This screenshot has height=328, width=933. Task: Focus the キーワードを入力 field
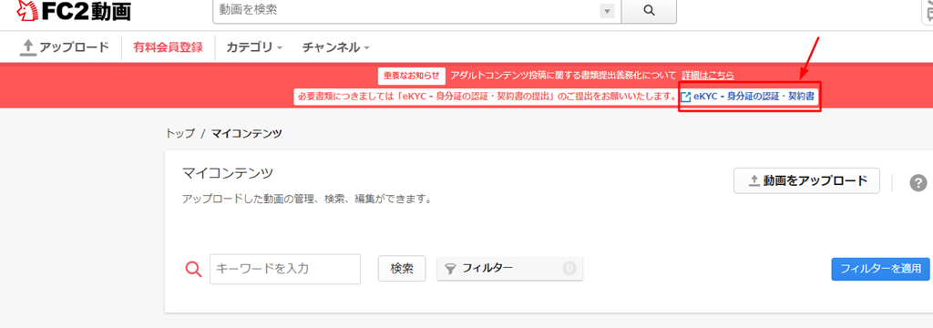click(285, 269)
